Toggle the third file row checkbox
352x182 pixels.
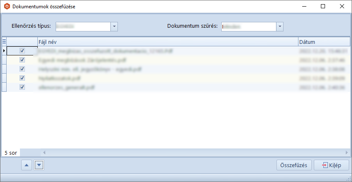(x=22, y=69)
